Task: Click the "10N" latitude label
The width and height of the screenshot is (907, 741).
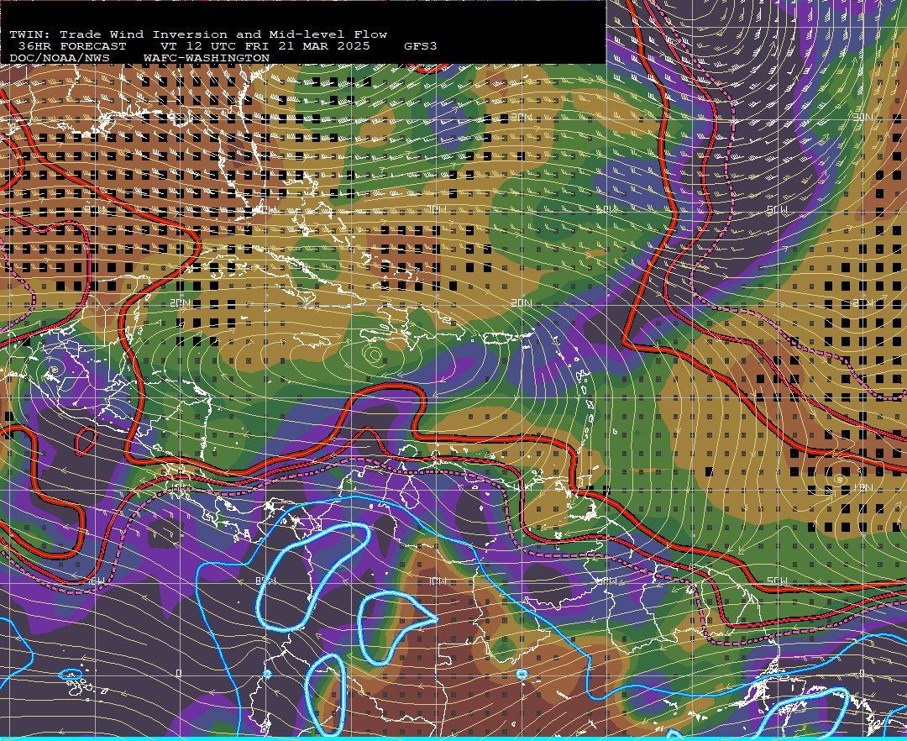Action: [x=863, y=487]
